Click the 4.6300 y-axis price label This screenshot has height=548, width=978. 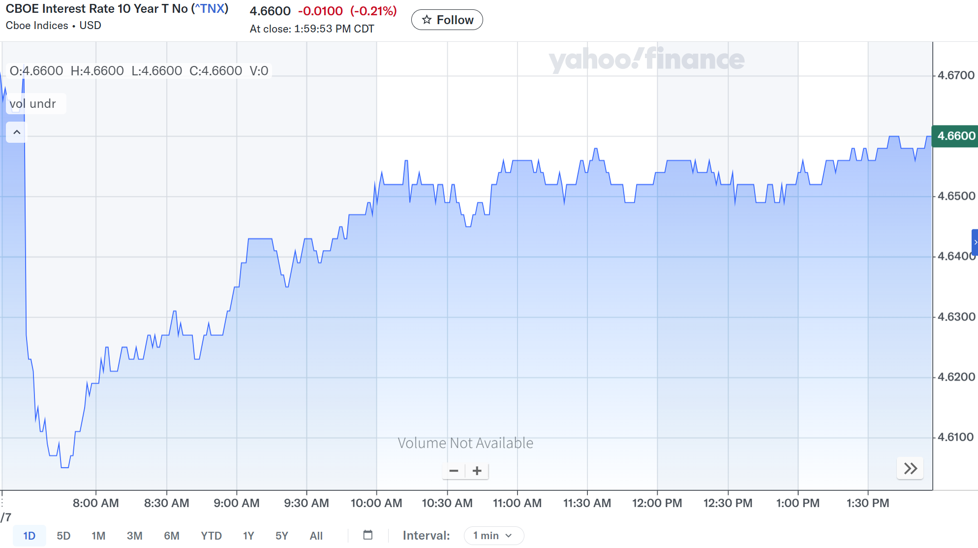pos(956,317)
